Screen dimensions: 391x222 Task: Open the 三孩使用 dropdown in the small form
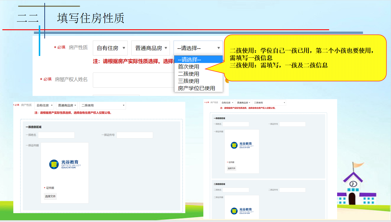(x=269, y=103)
